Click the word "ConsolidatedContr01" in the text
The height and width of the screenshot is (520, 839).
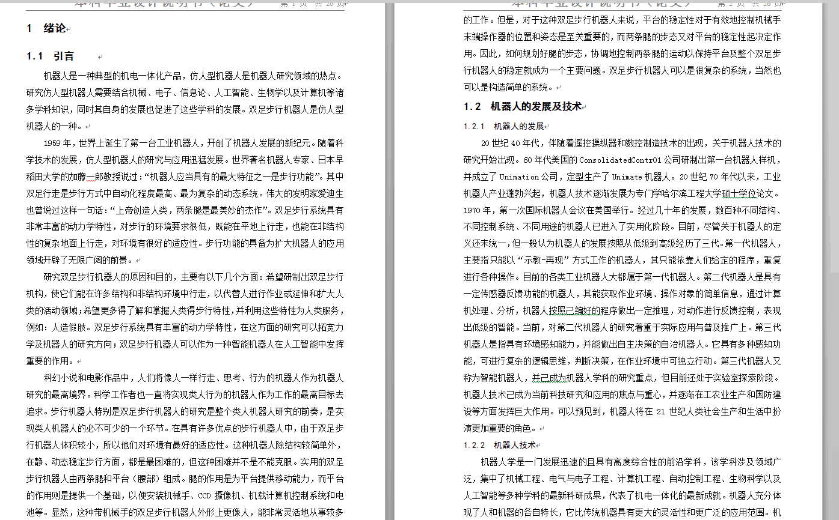coord(620,160)
